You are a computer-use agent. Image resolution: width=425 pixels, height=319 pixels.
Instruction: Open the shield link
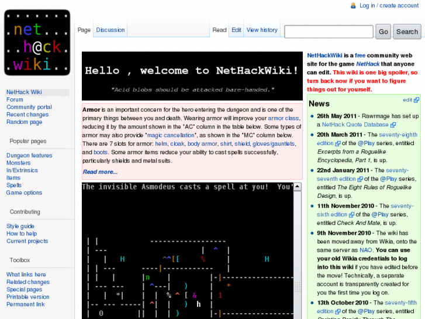(x=243, y=143)
